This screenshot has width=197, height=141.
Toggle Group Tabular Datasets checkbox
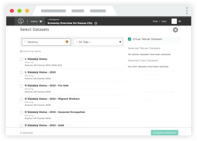pos(129,39)
